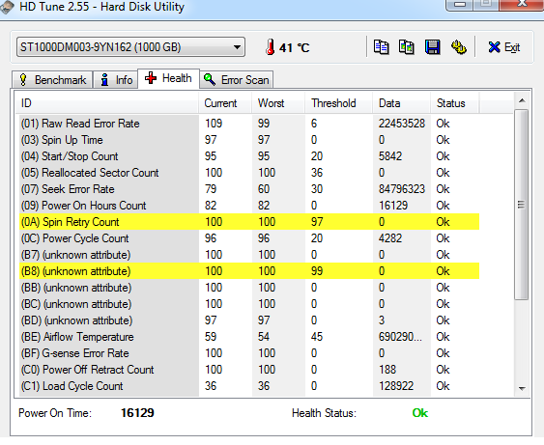The height and width of the screenshot is (445, 544).
Task: Select the Health tab
Action: pyautogui.click(x=169, y=78)
